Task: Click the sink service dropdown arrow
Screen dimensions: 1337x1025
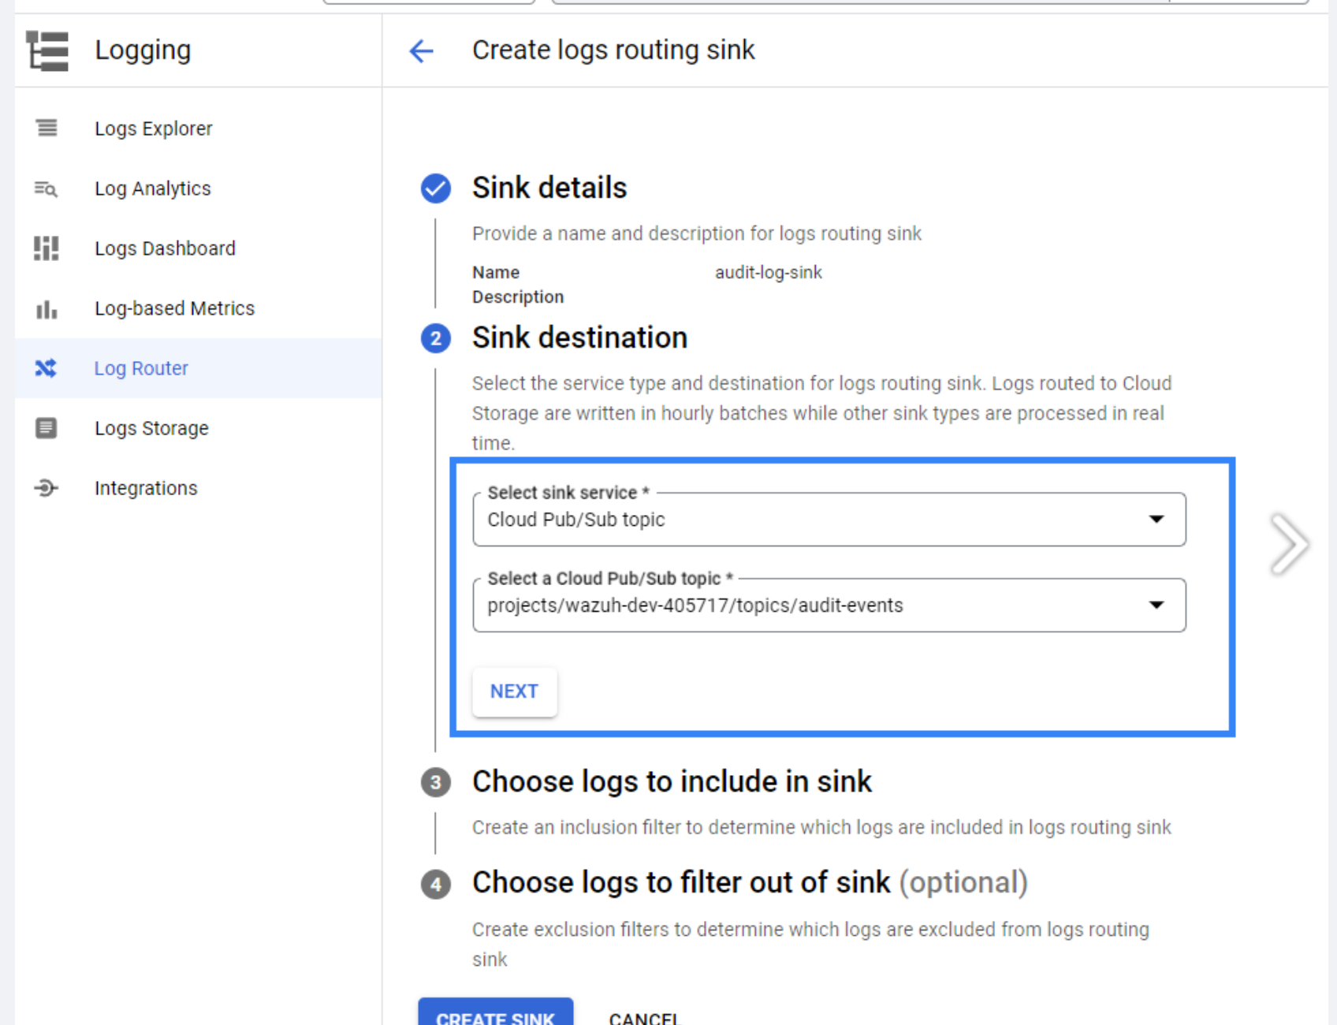Action: pos(1156,519)
